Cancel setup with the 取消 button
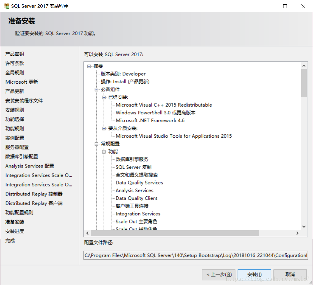 [x=290, y=275]
